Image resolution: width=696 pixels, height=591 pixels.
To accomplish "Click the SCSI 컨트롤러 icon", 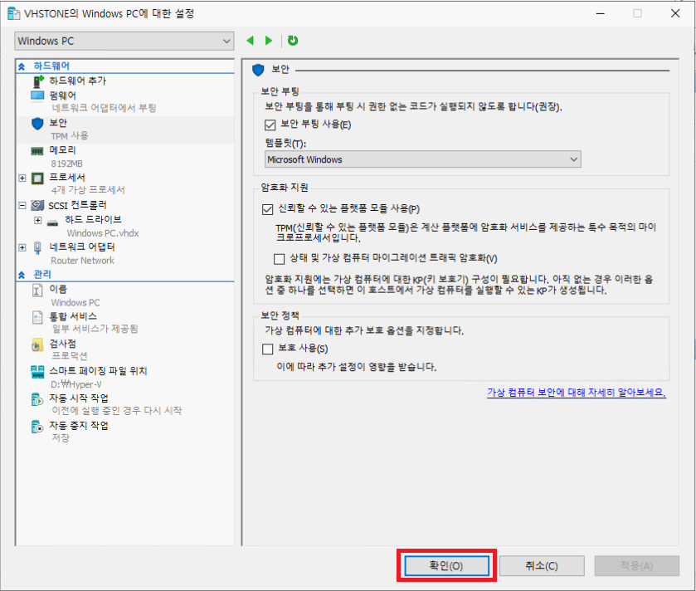I will click(x=37, y=205).
